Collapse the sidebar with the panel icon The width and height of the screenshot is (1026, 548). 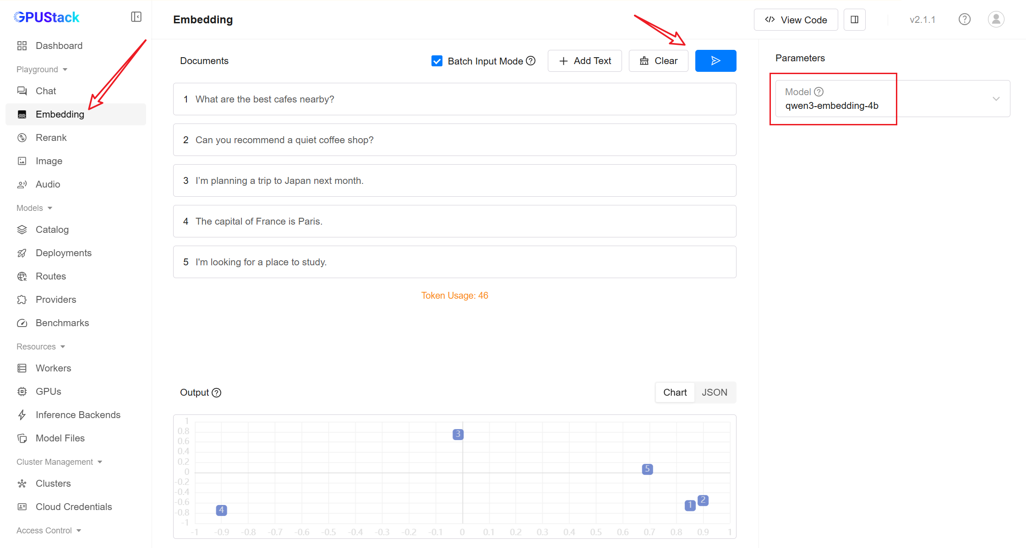pos(136,17)
